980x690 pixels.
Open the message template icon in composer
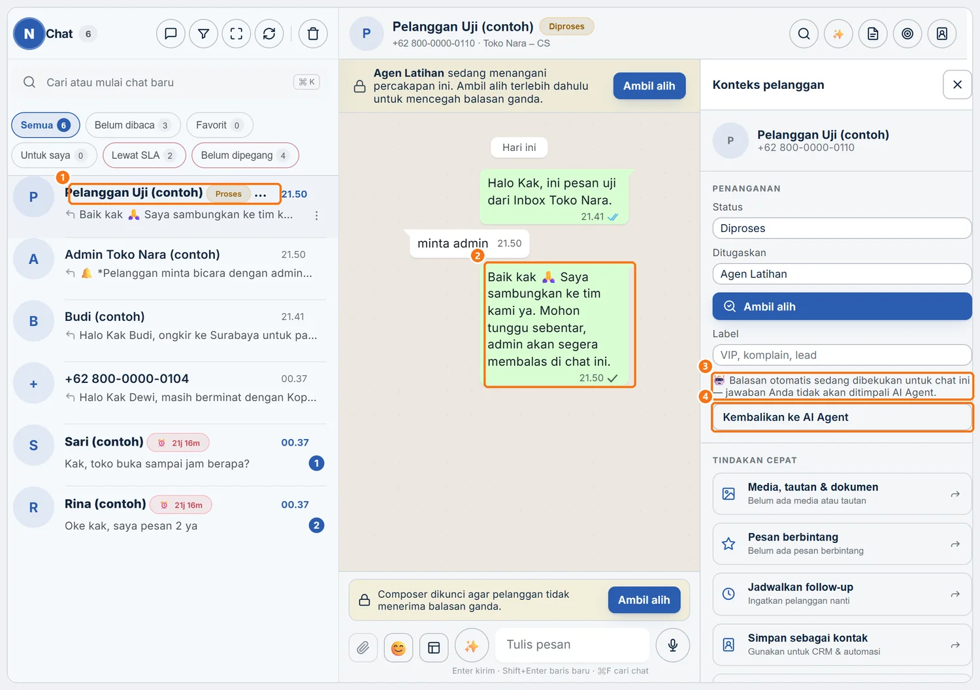(x=434, y=648)
